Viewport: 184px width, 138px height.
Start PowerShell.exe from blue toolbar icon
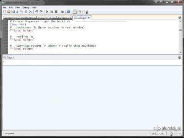pos(69,12)
